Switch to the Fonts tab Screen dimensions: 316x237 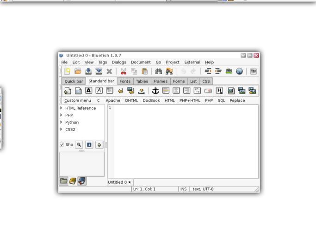tap(125, 81)
